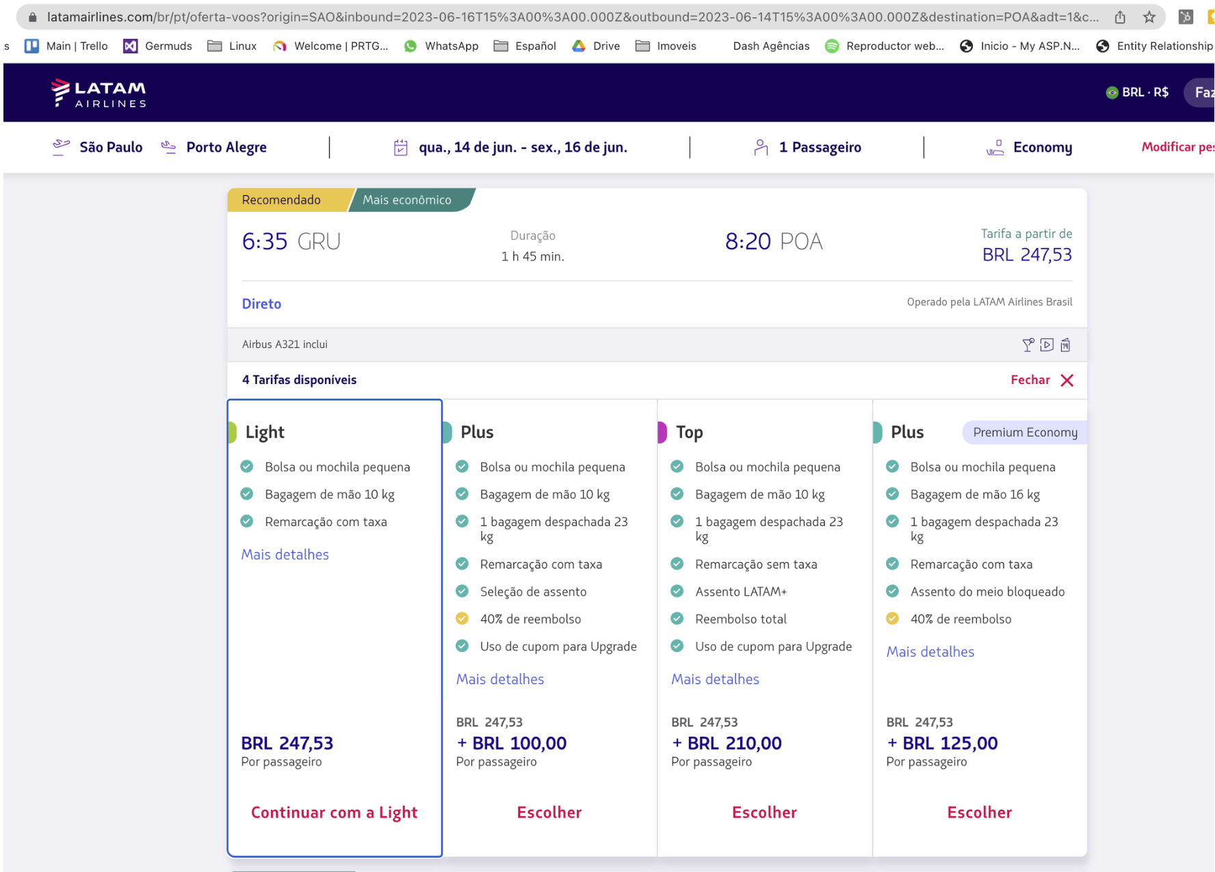Click the '4 Tarifas disponíveis' heading
This screenshot has height=872, width=1215.
[299, 380]
